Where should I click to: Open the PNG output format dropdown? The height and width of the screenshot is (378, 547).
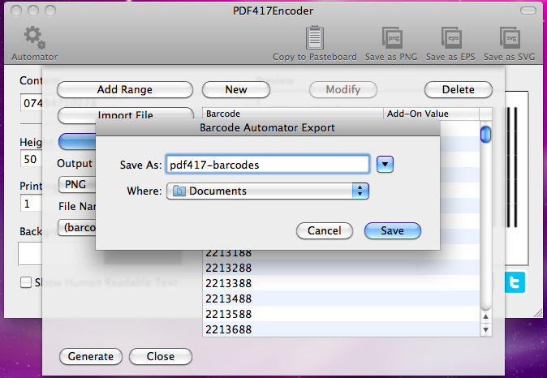(77, 184)
